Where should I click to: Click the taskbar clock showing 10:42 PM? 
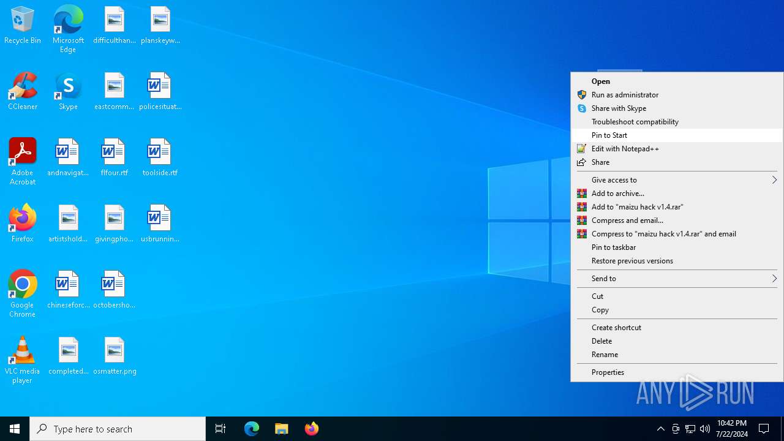click(732, 429)
